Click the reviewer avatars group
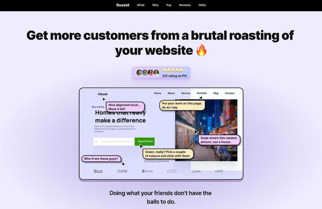Screen dimensions: 322x209 148,73
